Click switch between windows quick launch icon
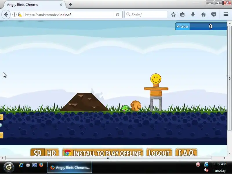This screenshot has width=232, height=174. (35, 165)
